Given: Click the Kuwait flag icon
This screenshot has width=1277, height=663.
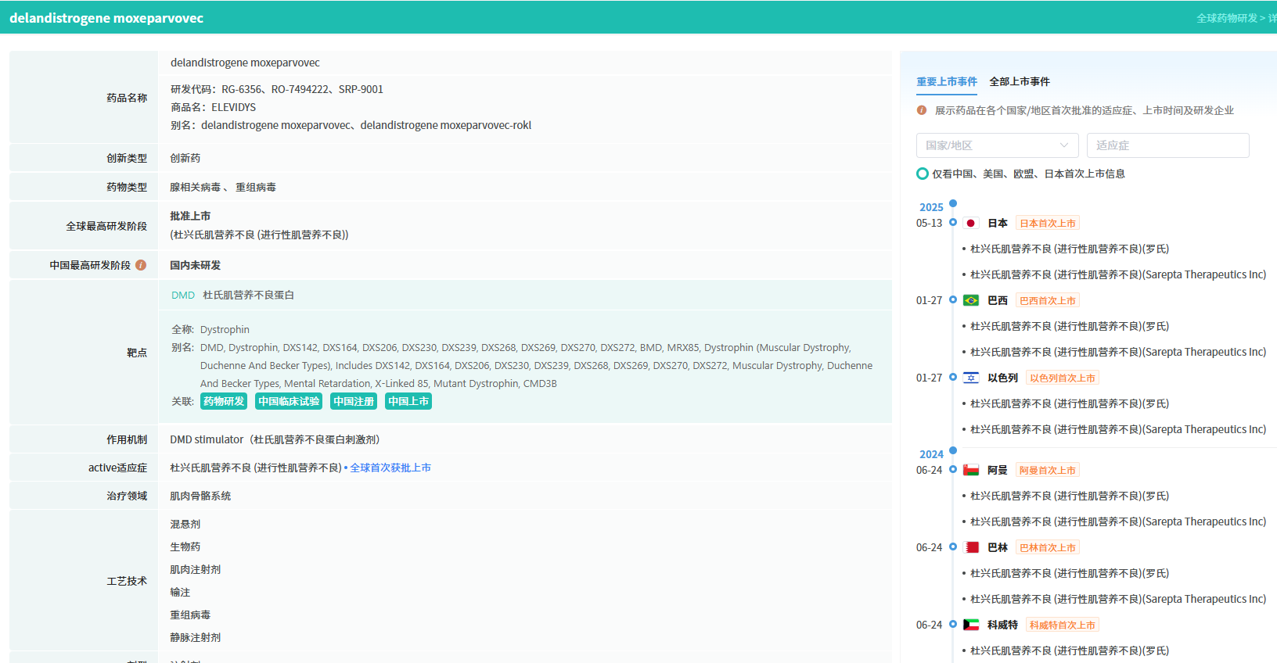Looking at the screenshot, I should click(971, 625).
